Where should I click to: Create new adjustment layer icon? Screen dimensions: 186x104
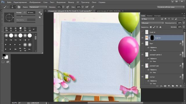tap(169, 86)
